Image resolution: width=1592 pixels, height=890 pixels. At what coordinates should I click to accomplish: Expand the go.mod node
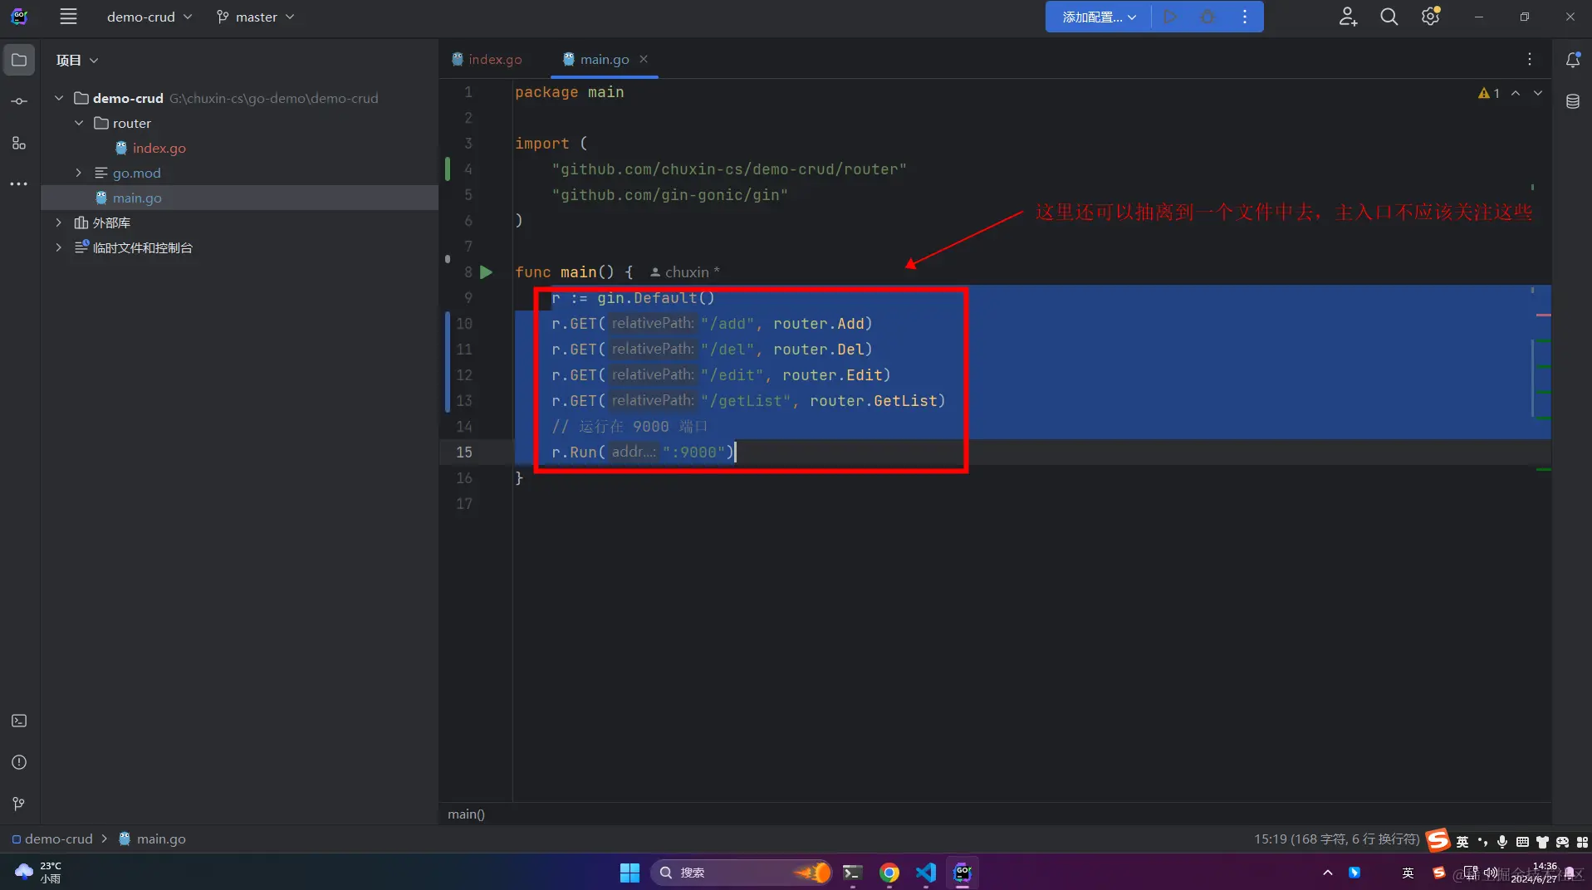[x=79, y=173]
